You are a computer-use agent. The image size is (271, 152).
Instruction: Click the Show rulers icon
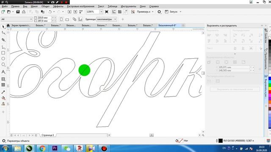pyautogui.click(x=114, y=12)
